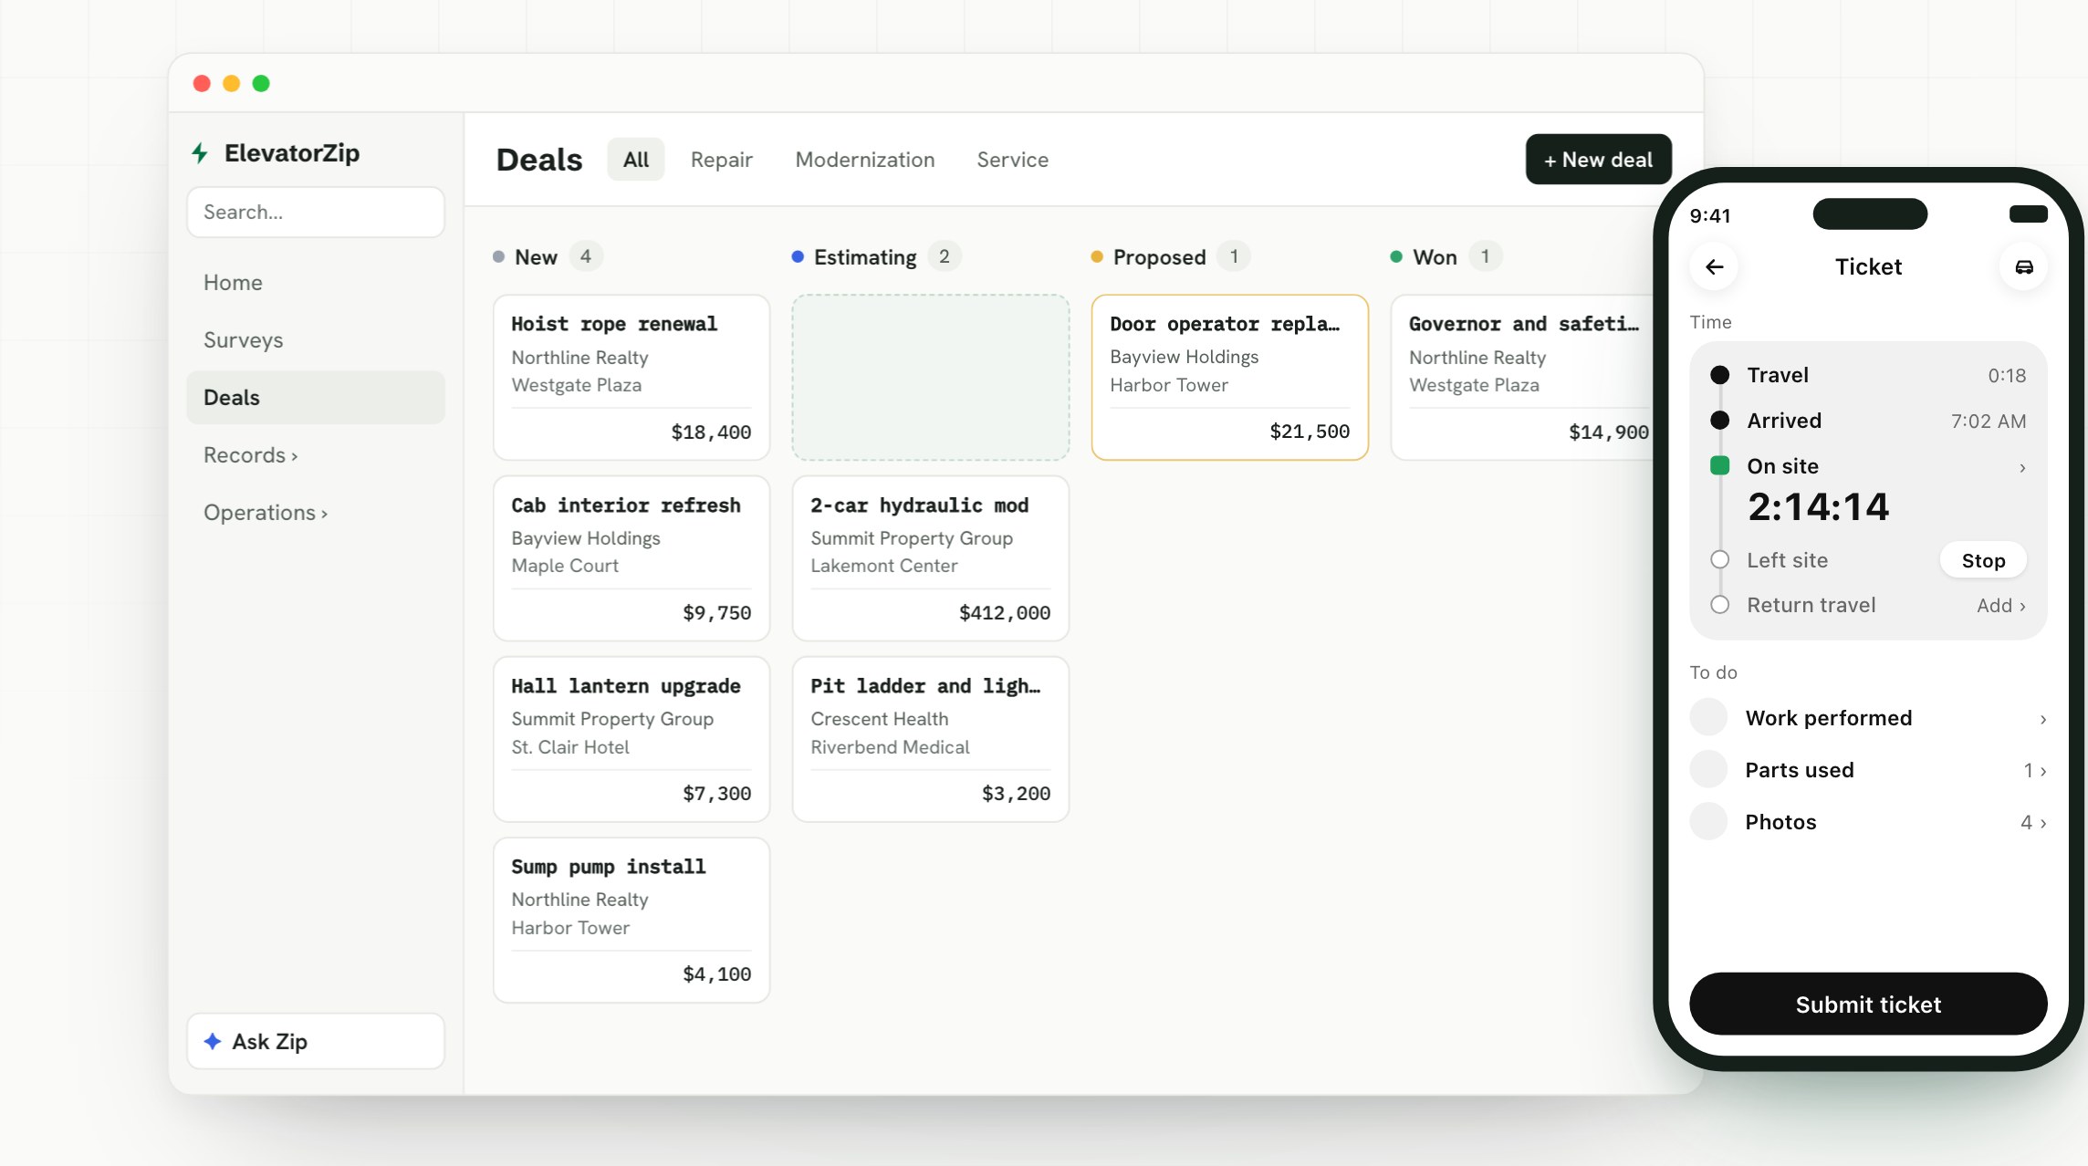Click the $412,000 deal amount
Viewport: 2088px width, 1166px height.
coord(1004,613)
